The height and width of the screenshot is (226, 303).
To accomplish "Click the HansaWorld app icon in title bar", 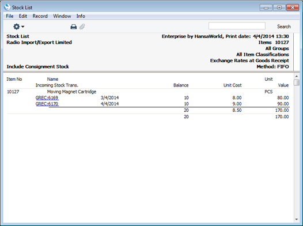I will point(7,7).
